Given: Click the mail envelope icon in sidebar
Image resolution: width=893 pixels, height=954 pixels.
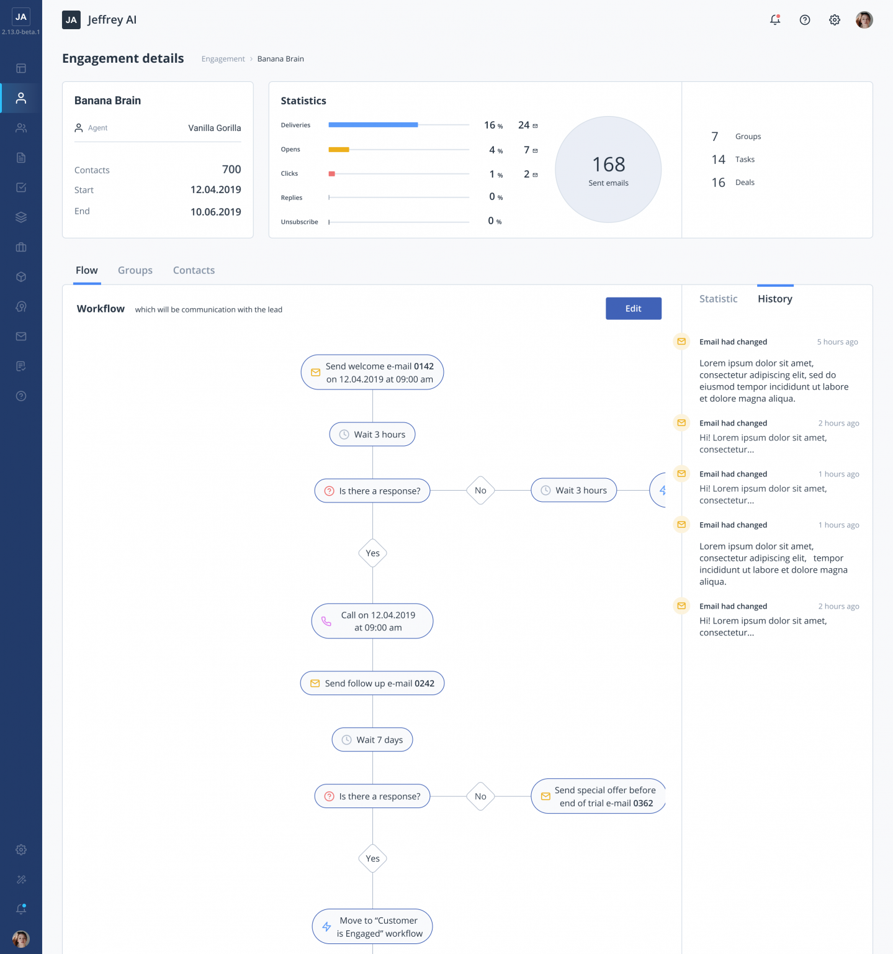Looking at the screenshot, I should [21, 337].
